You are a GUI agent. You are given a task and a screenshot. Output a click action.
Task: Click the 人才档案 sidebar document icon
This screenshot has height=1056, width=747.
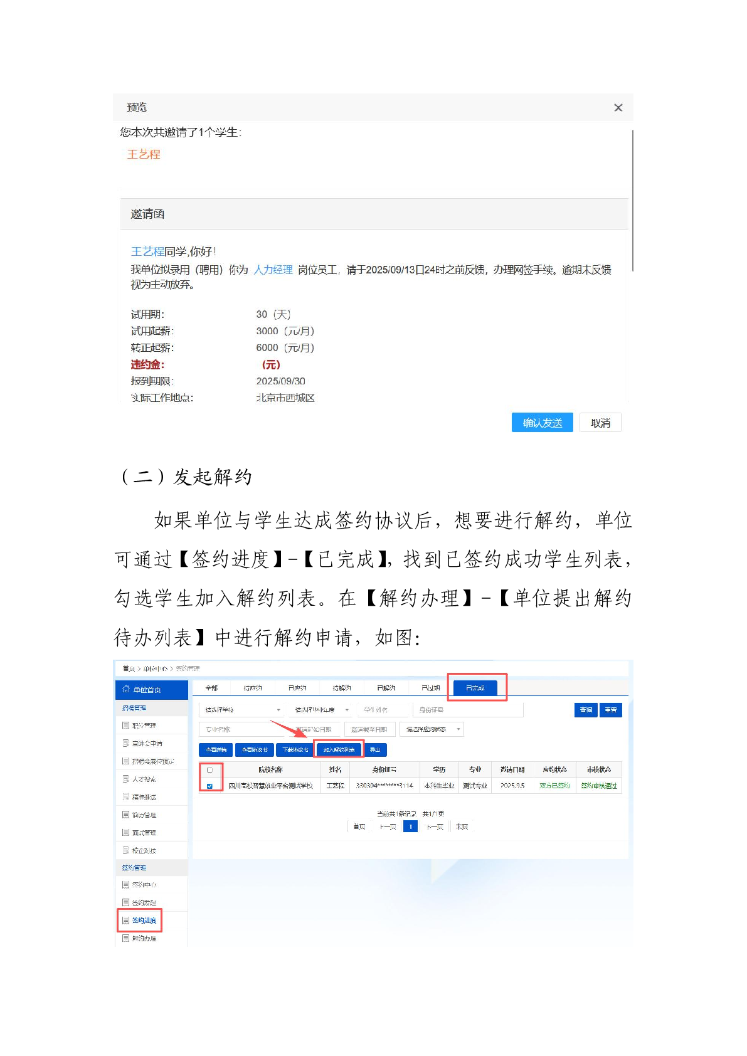pos(126,779)
